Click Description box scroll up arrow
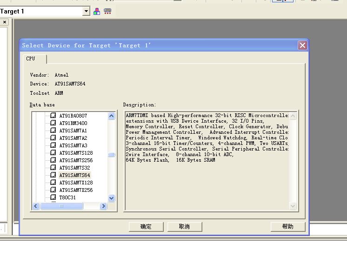 [x=293, y=116]
